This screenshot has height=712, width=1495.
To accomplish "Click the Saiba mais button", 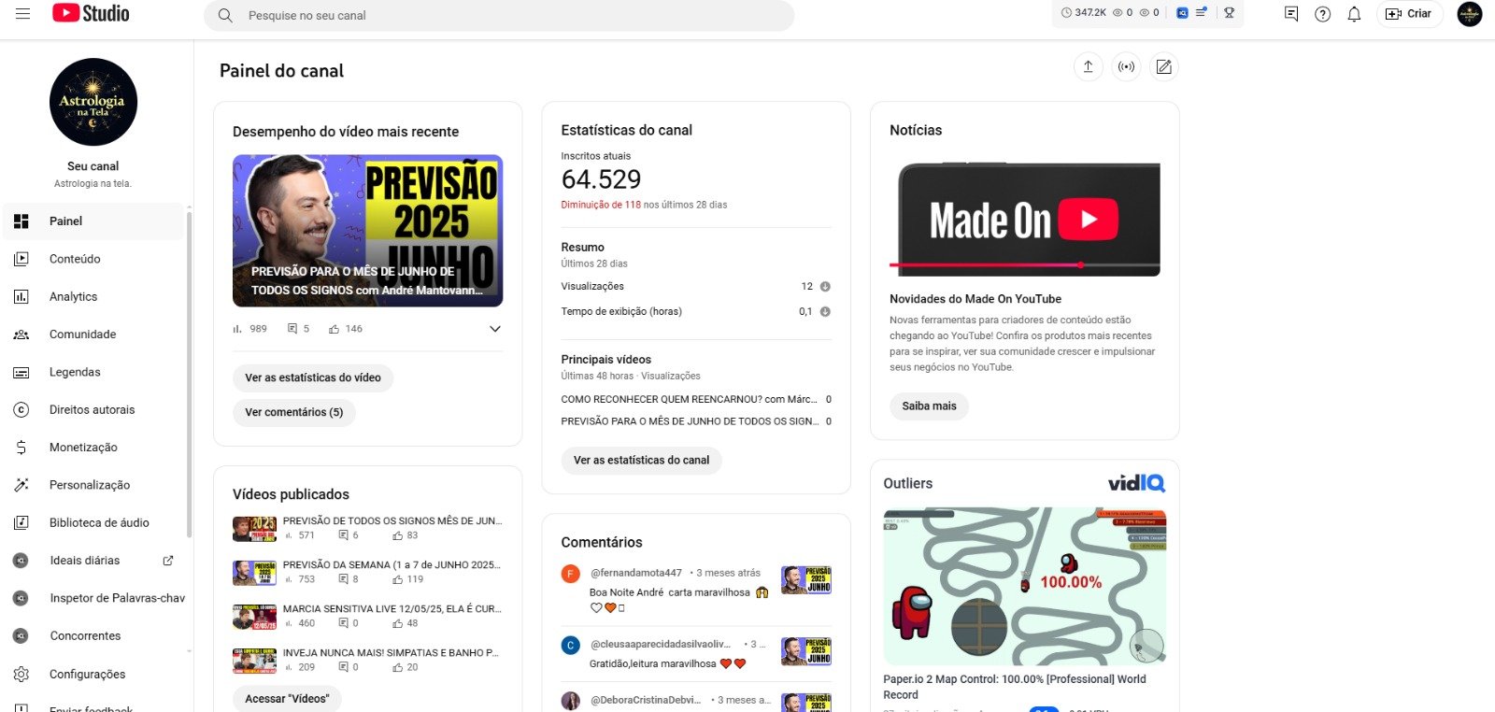I will 929,406.
